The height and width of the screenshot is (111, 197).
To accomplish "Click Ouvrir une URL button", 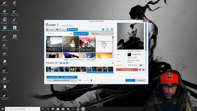I will pos(70,77).
